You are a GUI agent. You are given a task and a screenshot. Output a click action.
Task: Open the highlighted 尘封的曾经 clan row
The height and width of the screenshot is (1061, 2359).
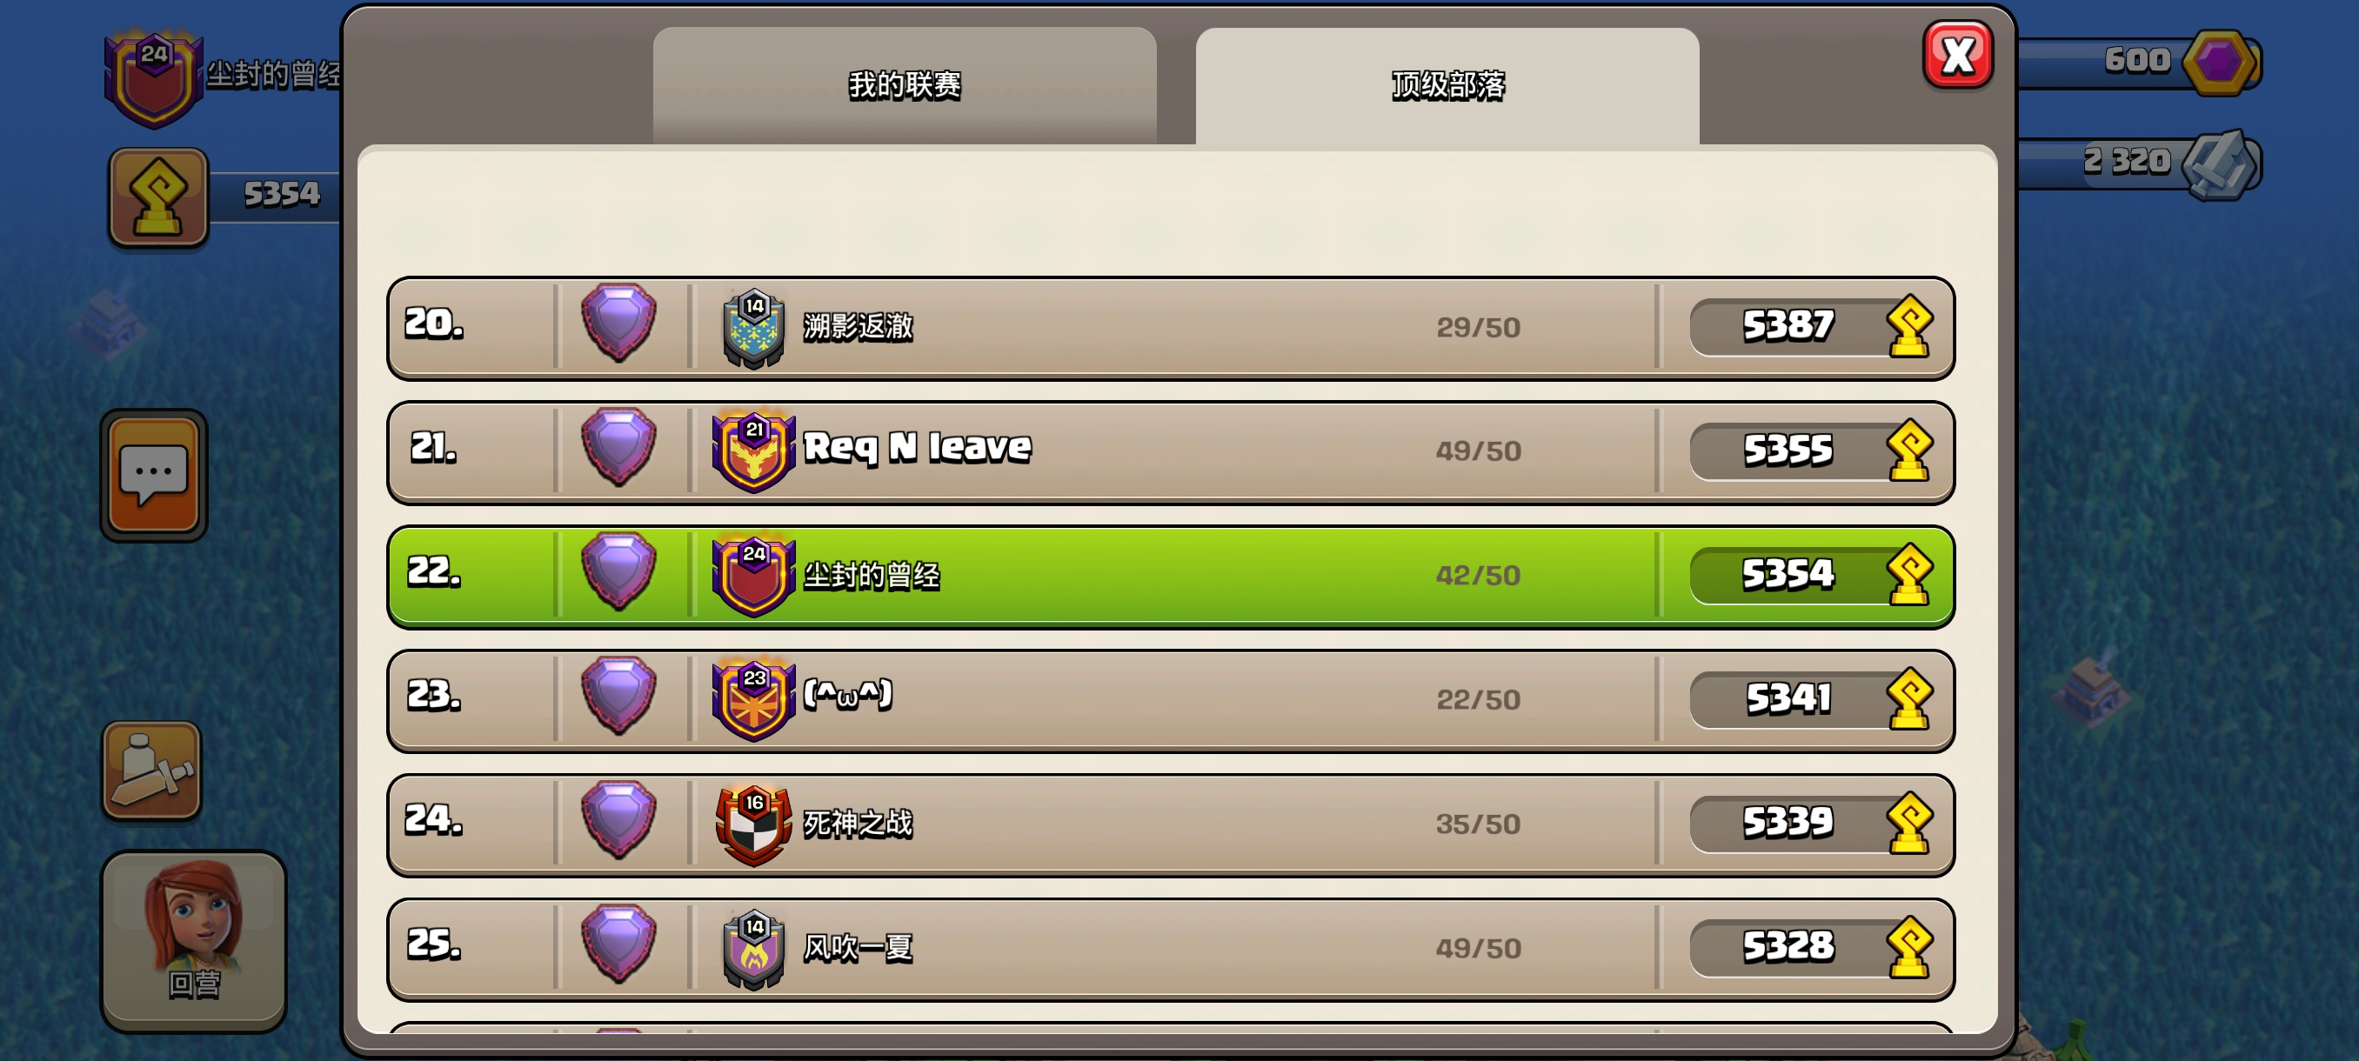[1170, 576]
